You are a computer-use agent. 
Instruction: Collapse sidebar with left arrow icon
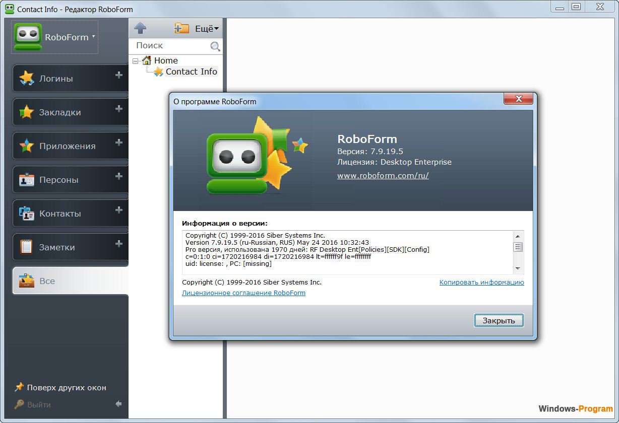[x=118, y=404]
